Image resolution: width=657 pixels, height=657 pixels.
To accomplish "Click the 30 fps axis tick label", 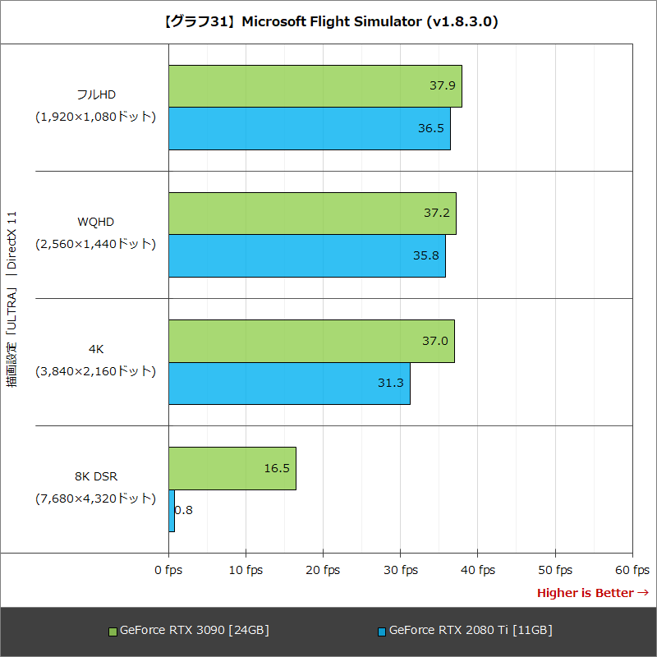I will click(x=401, y=570).
